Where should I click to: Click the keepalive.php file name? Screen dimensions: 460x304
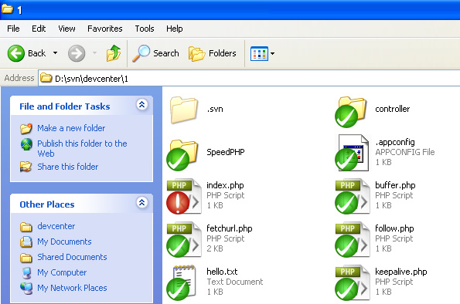click(x=401, y=272)
